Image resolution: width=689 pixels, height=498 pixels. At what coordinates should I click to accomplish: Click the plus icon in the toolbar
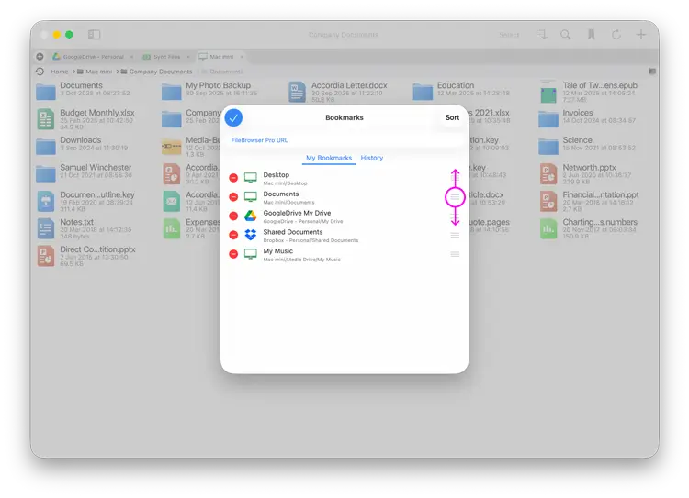[x=641, y=35]
